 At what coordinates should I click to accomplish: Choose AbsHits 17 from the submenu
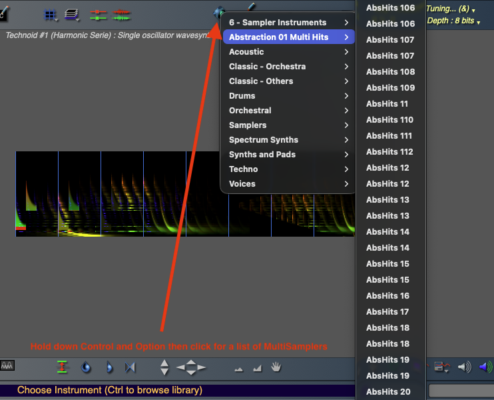point(390,312)
